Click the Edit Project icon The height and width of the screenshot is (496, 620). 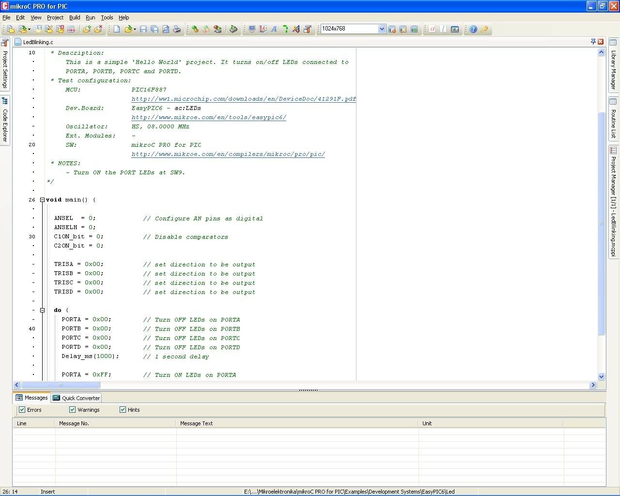[49, 29]
